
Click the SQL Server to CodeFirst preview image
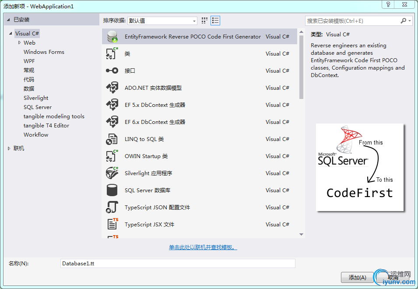point(360,167)
